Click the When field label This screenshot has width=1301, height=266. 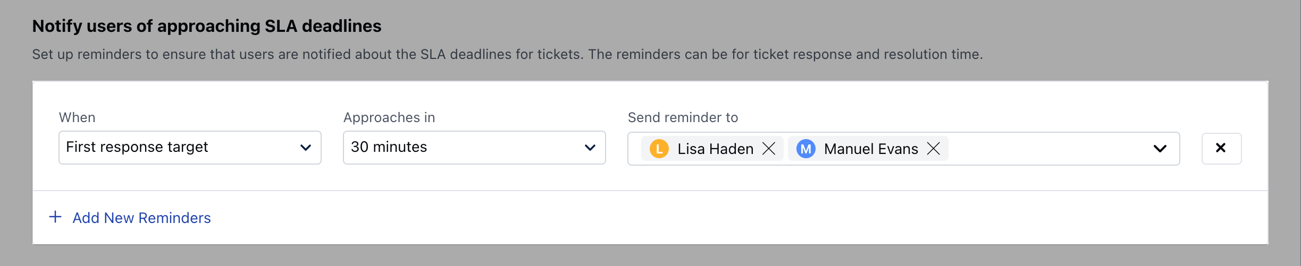coord(77,117)
